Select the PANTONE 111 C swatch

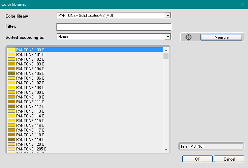[11, 102]
